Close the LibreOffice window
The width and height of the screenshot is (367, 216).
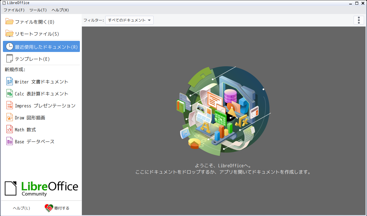(x=363, y=3)
